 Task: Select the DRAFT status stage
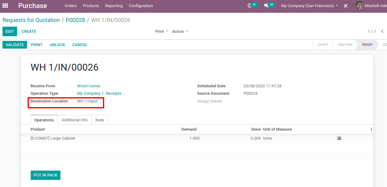(323, 45)
